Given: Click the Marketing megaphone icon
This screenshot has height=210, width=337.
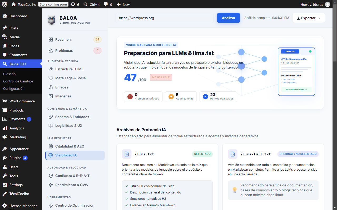Looking at the screenshot, I should click(5, 137).
